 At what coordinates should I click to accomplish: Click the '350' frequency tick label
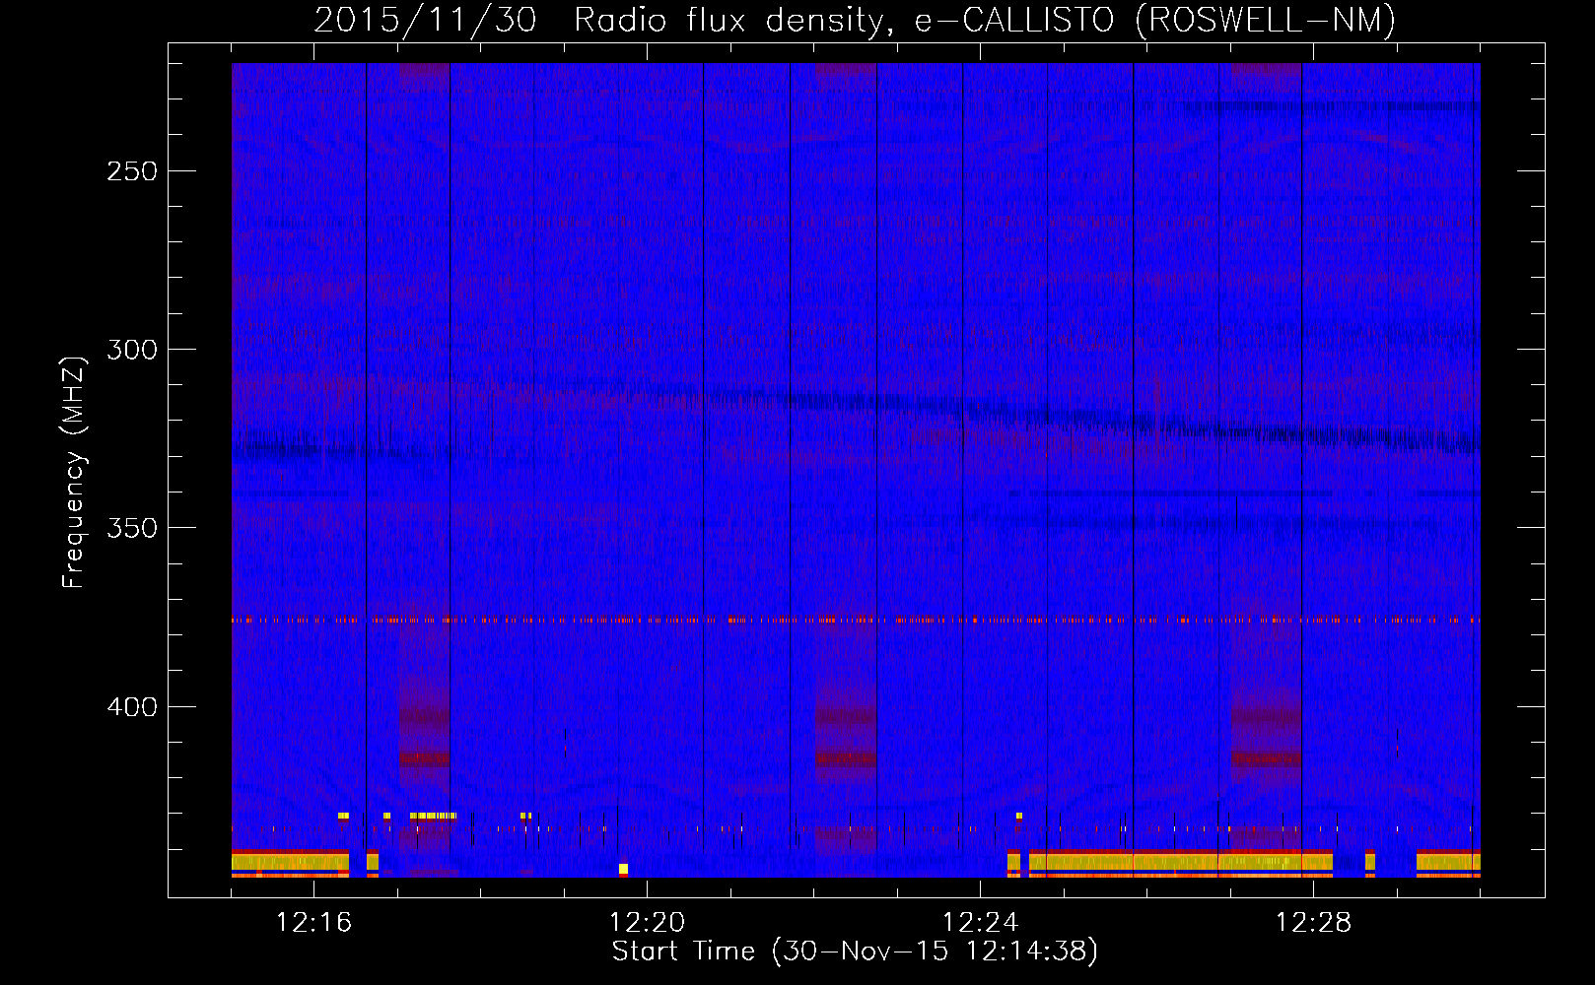[132, 528]
